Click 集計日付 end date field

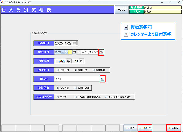click(90, 52)
